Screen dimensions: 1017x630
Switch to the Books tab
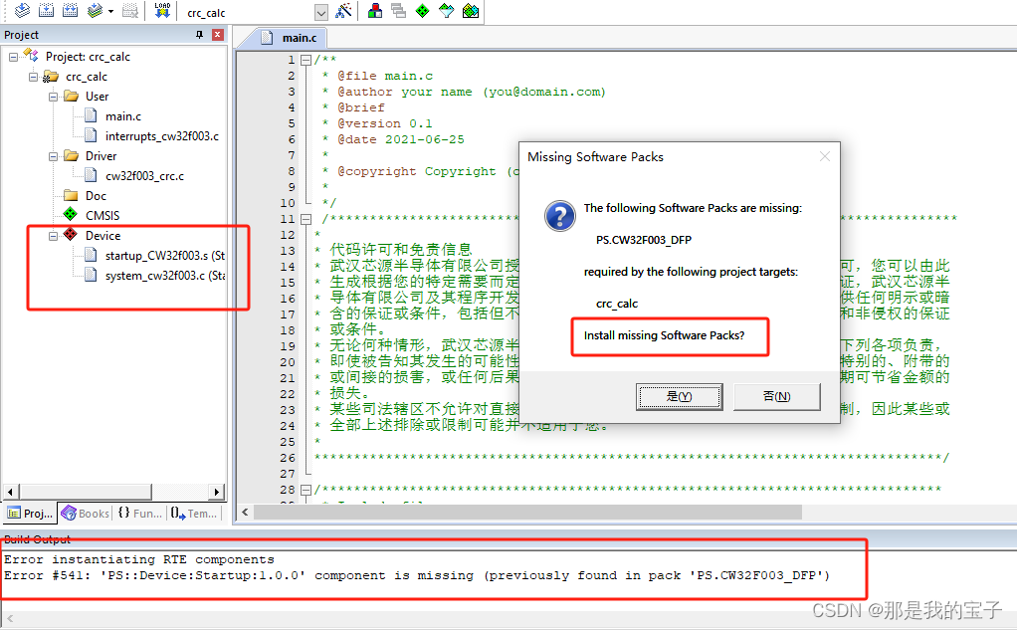(x=85, y=513)
